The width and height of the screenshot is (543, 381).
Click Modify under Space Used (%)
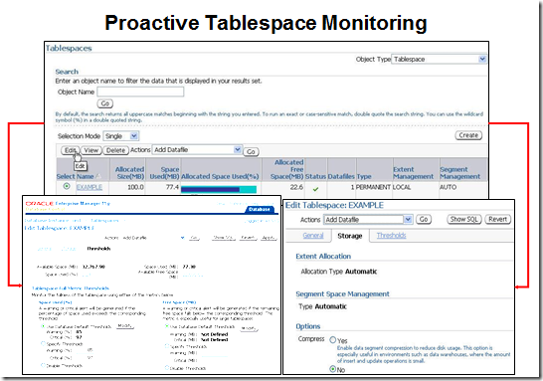[125, 326]
